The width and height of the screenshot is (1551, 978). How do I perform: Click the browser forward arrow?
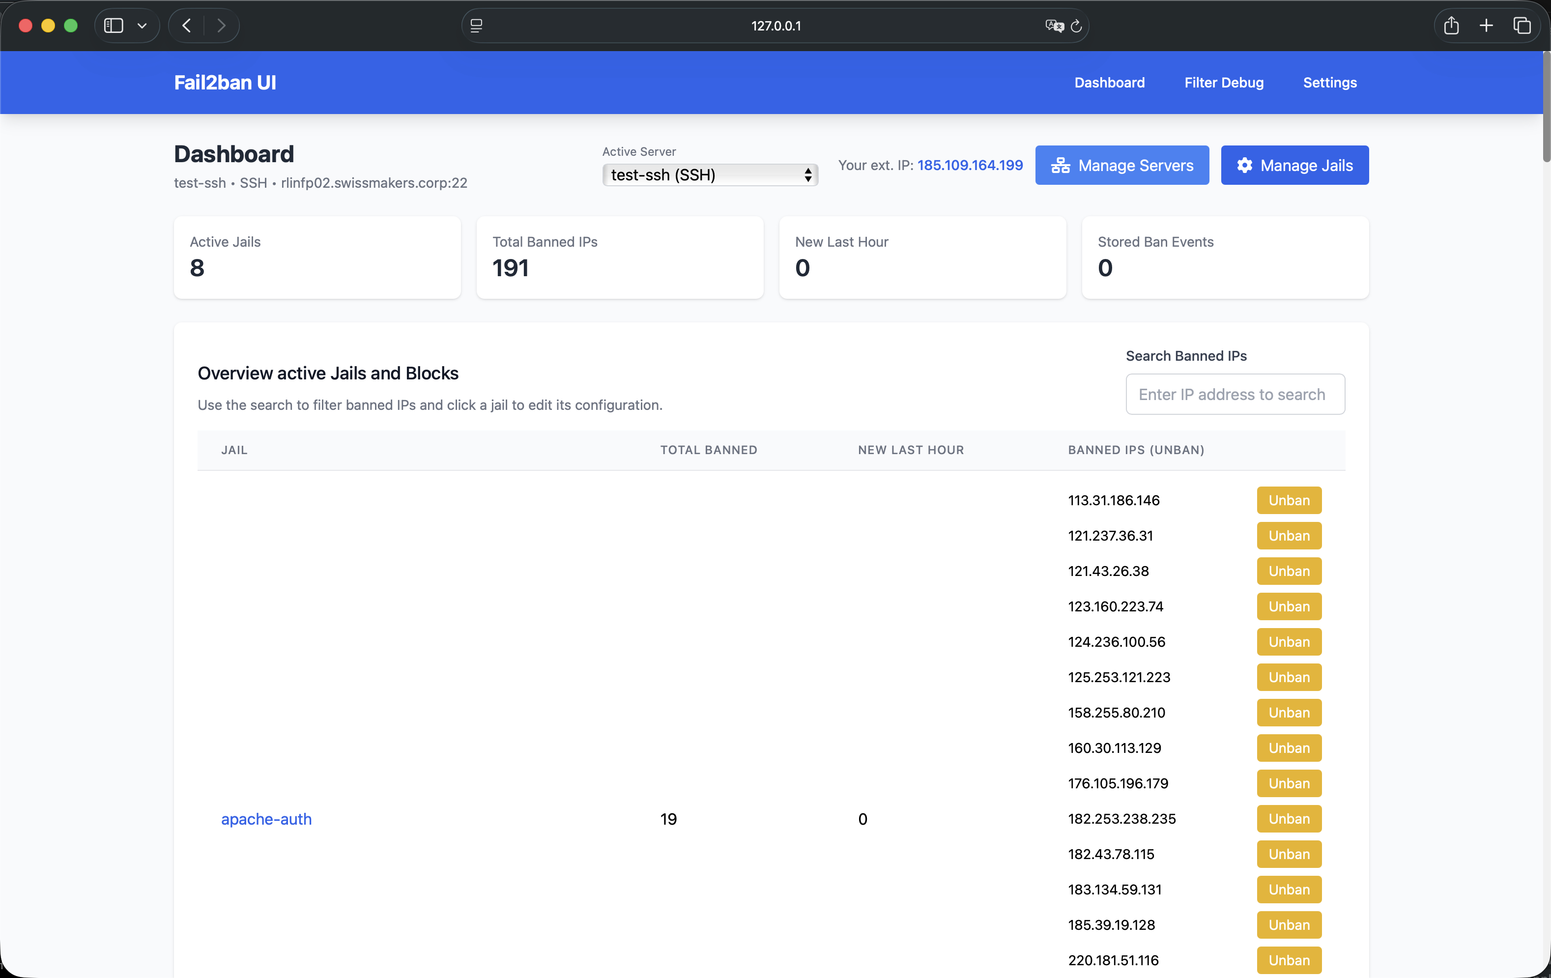(x=222, y=26)
